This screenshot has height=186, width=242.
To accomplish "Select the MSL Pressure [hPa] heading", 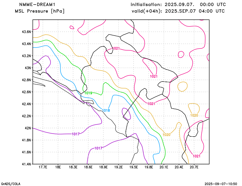I will (40, 11).
